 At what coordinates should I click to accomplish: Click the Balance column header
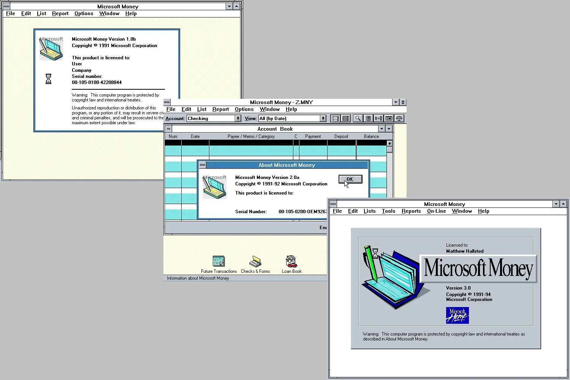coord(372,136)
